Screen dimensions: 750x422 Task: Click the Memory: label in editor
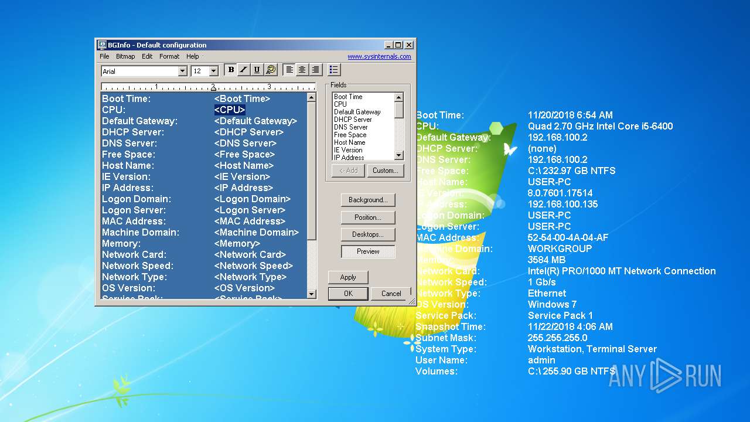pyautogui.click(x=121, y=243)
